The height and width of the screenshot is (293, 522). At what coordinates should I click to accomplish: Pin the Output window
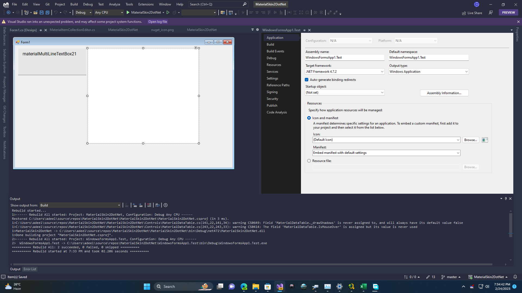506,198
